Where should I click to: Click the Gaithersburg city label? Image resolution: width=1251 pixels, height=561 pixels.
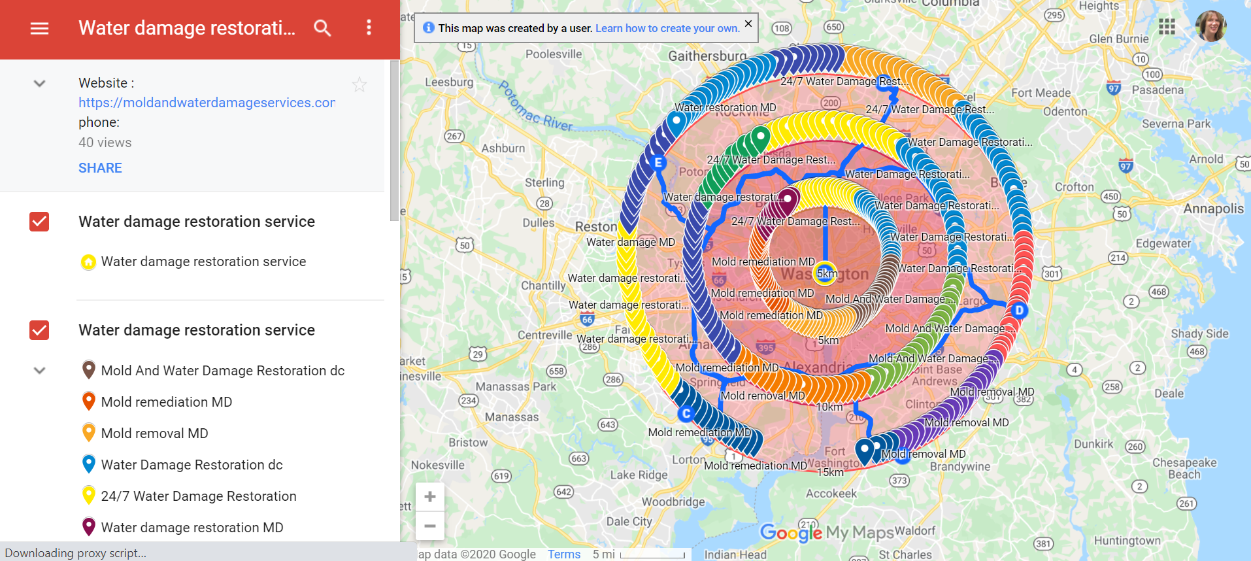[x=707, y=56]
